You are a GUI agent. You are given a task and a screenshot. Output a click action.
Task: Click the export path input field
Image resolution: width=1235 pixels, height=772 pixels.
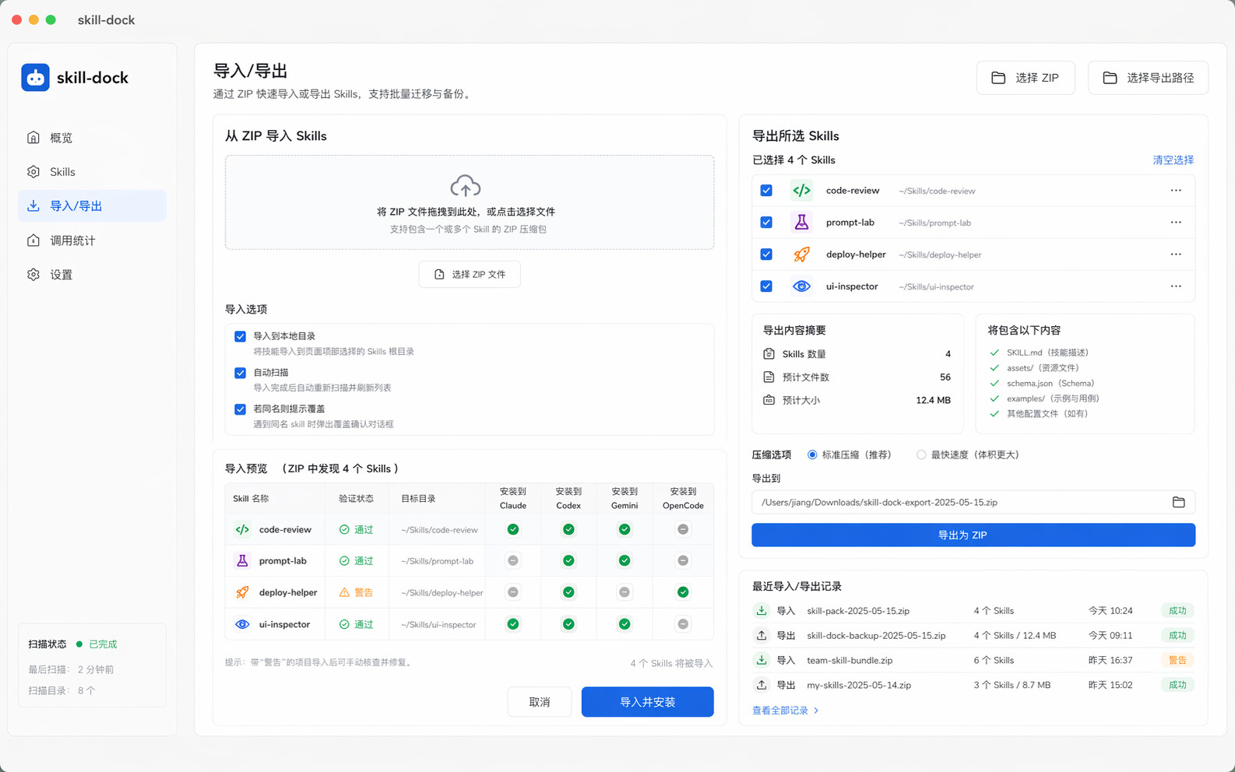tap(973, 502)
